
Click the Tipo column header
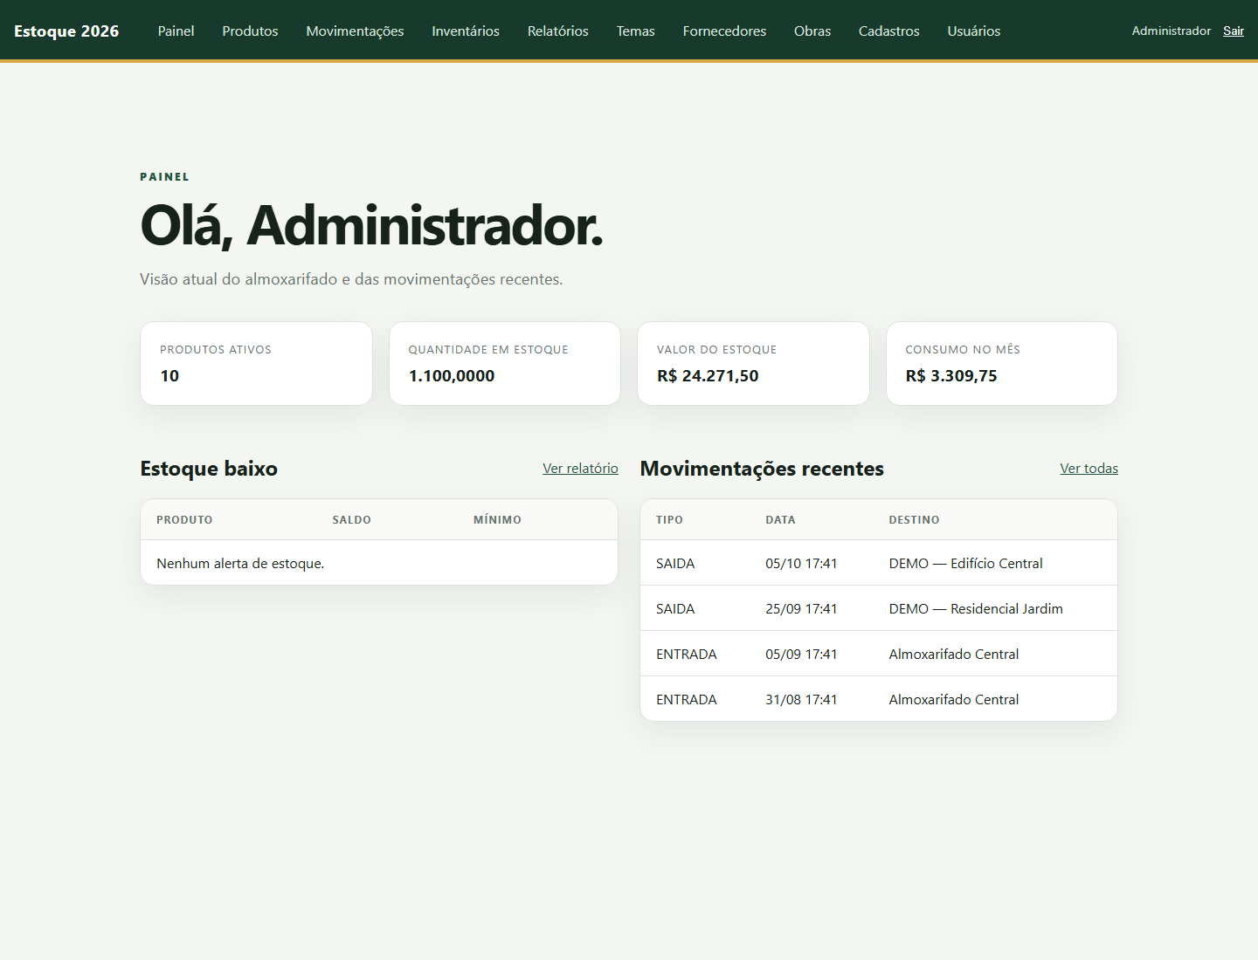(669, 520)
